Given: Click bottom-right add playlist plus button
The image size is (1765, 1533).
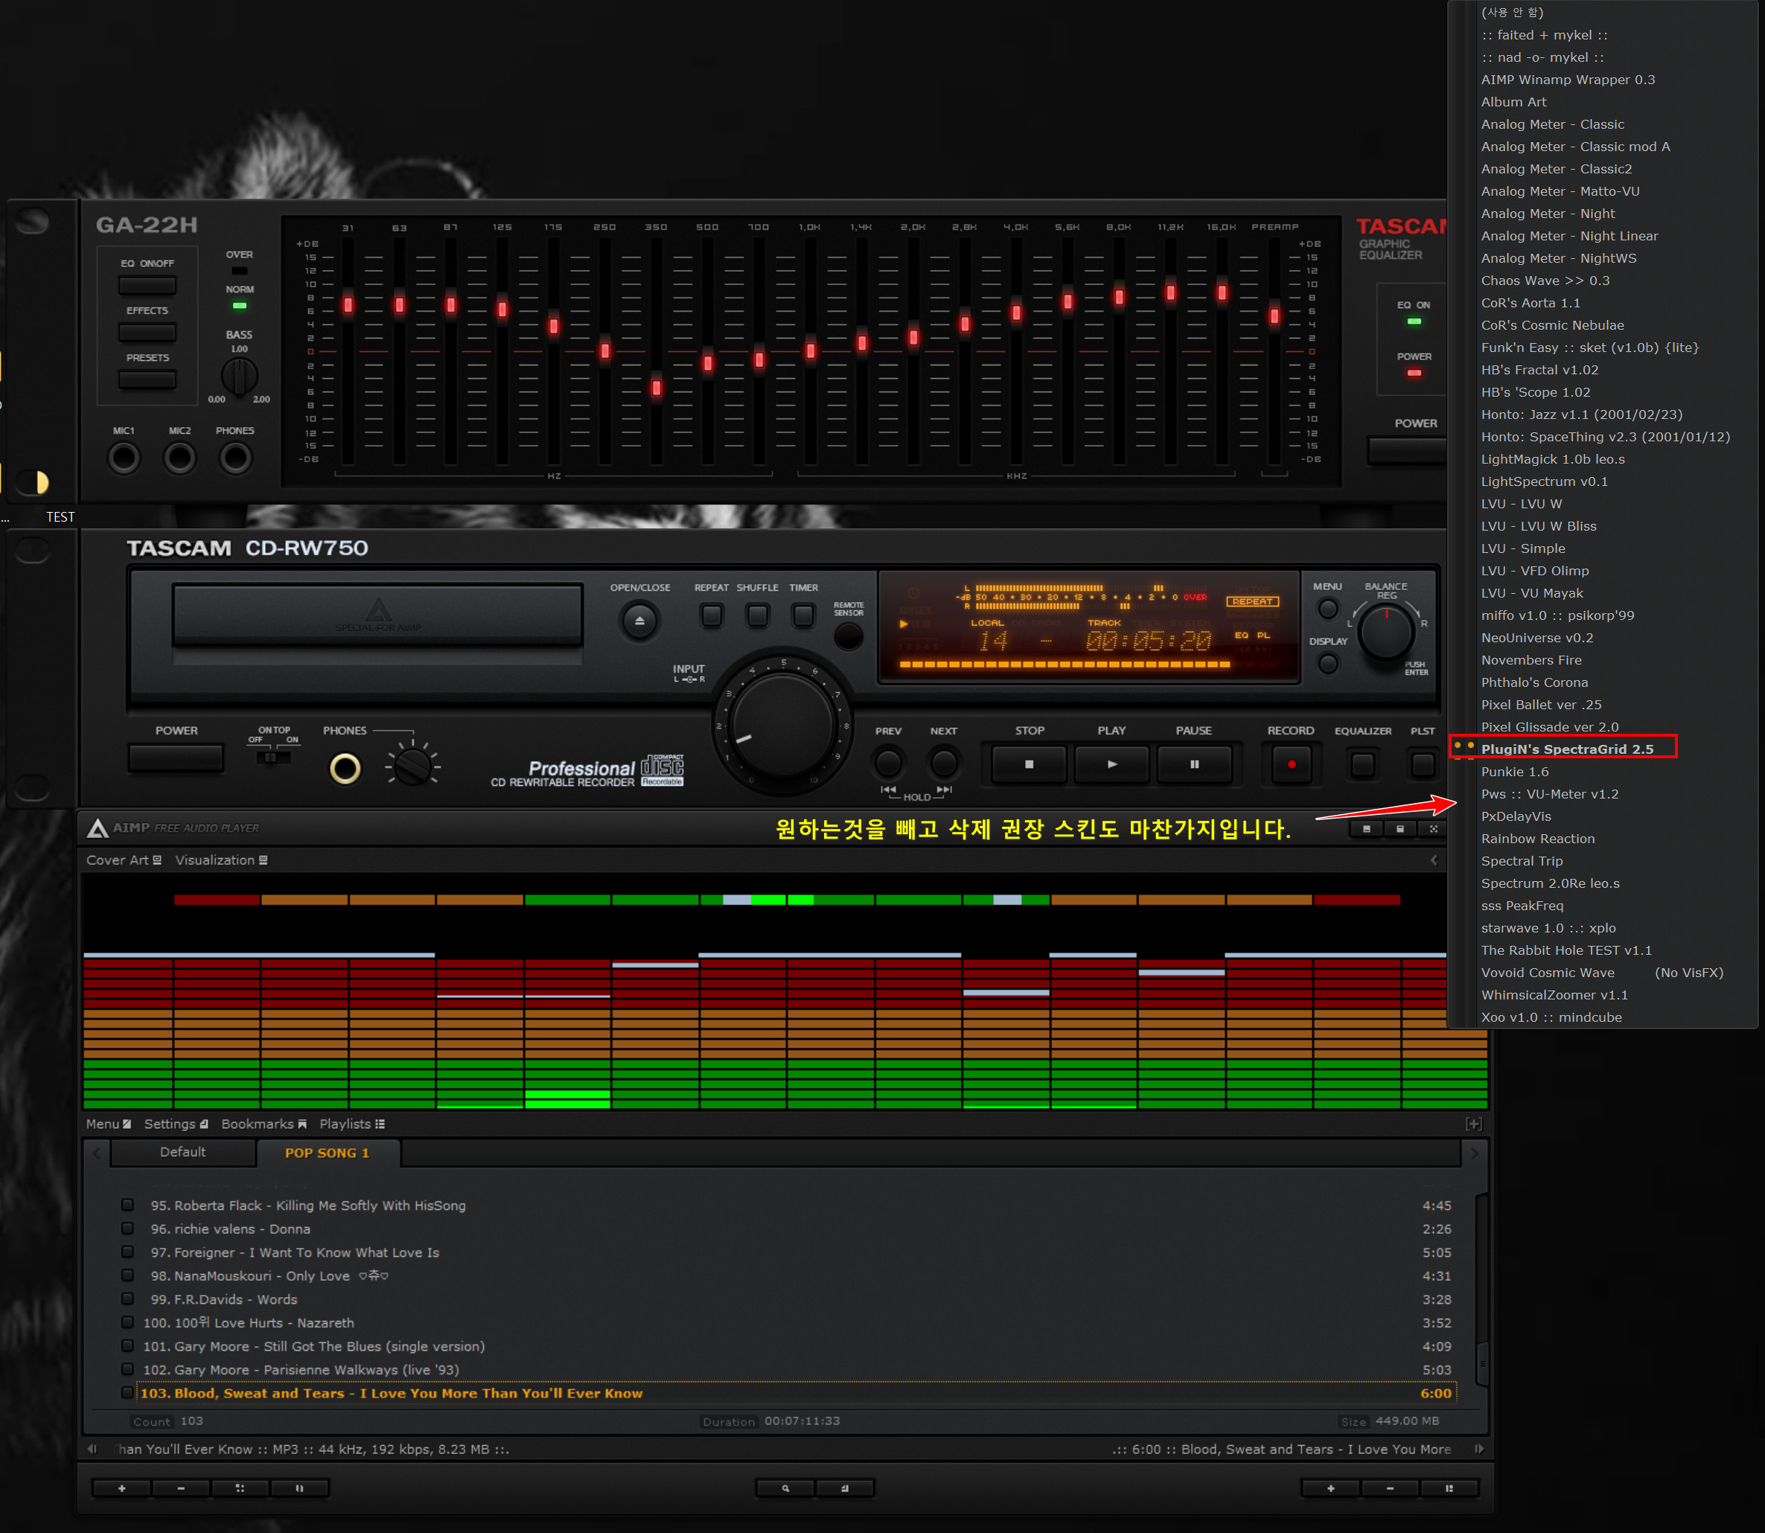Looking at the screenshot, I should pos(1330,1488).
